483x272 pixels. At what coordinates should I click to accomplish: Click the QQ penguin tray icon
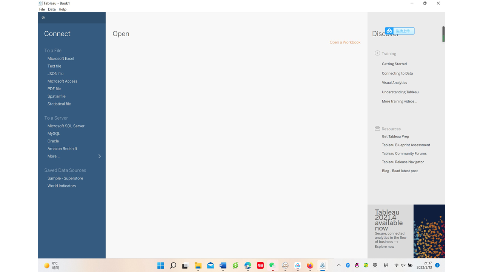pyautogui.click(x=357, y=266)
